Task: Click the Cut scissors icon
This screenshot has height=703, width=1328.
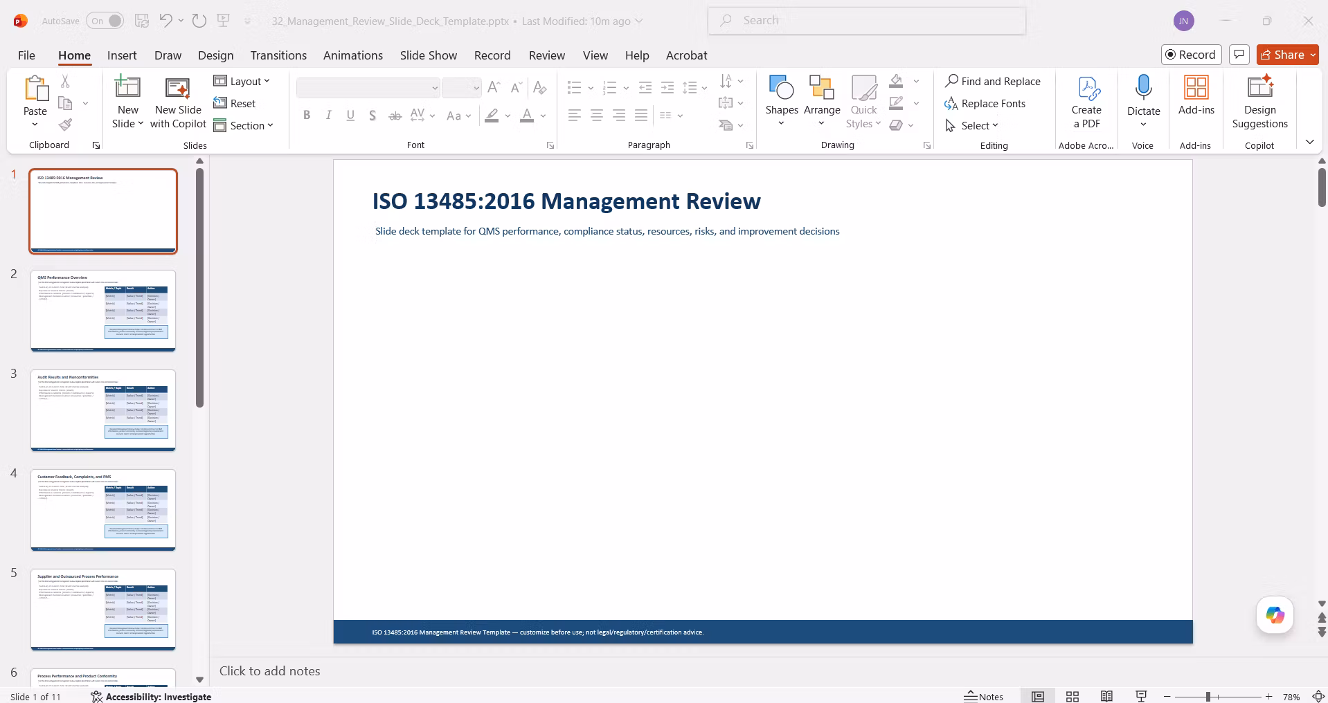Action: pyautogui.click(x=65, y=82)
